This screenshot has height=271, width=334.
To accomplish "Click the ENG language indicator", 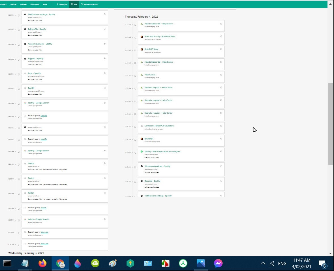I will point(282,264).
